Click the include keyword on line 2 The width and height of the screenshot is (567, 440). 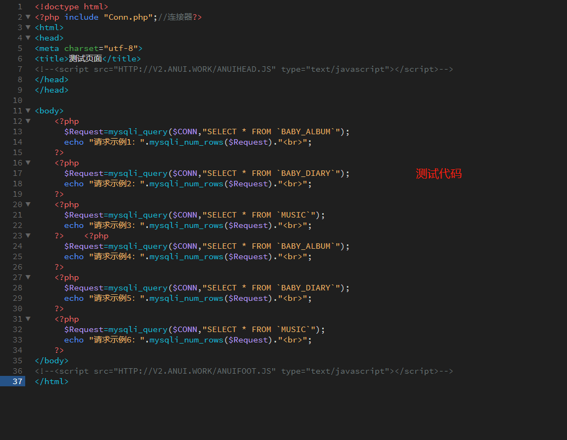(82, 18)
